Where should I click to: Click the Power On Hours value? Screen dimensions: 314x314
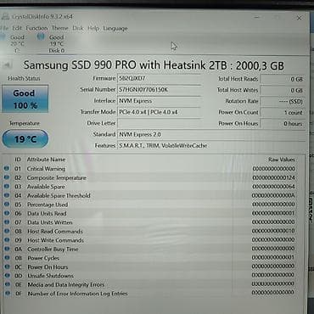click(x=283, y=124)
